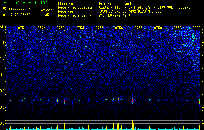Click the 0751 time marker

point(22,28)
